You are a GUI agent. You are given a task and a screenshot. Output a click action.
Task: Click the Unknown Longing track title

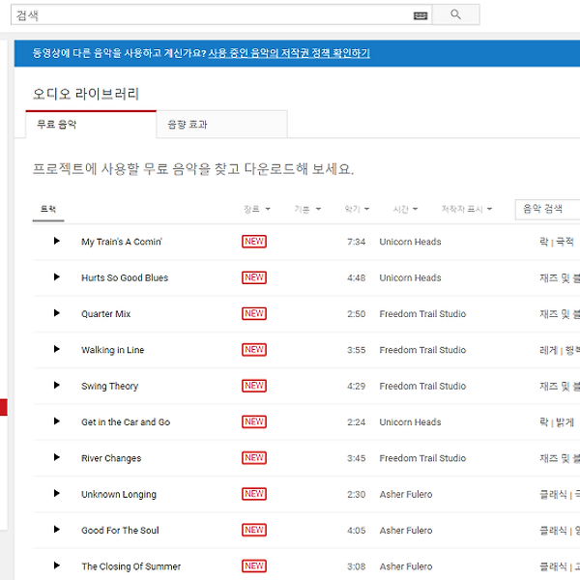click(x=118, y=494)
